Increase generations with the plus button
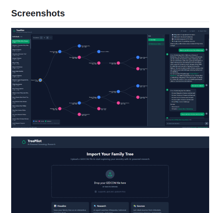Image resolution: width=217 pixels, height=213 pixels. click(47, 38)
